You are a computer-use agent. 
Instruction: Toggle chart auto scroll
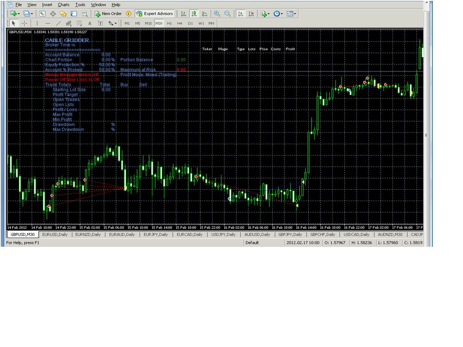(241, 14)
